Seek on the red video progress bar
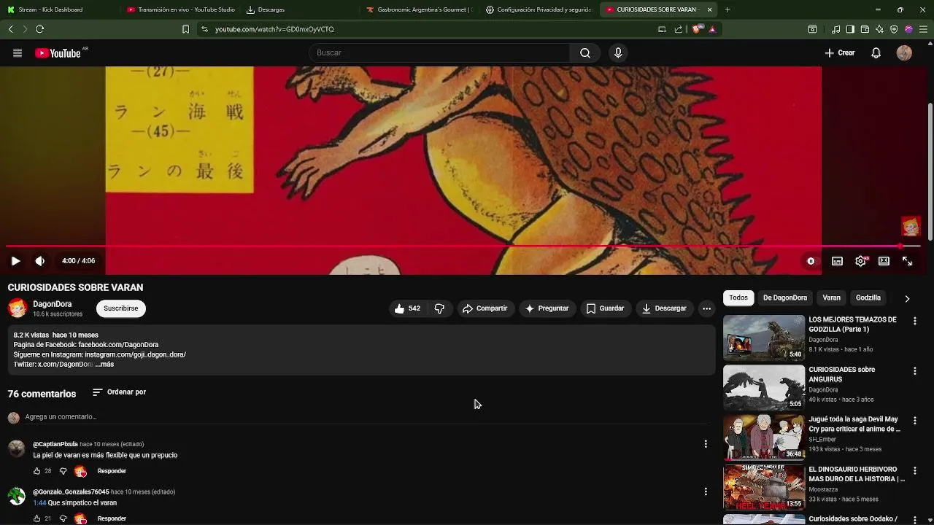934x525 pixels. coord(463,246)
